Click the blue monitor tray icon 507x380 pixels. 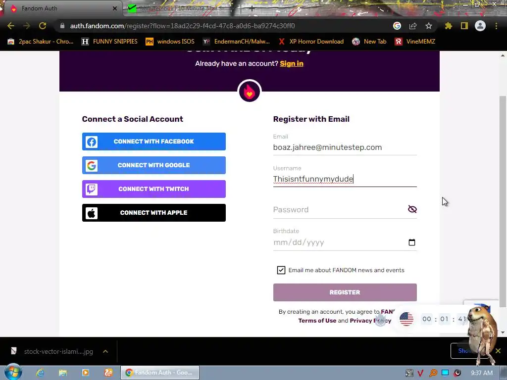(x=445, y=373)
